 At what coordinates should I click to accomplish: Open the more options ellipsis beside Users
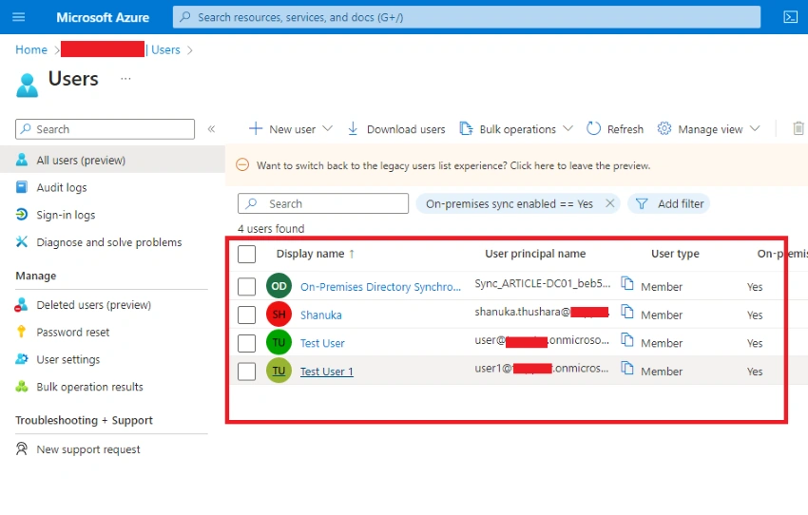(x=125, y=79)
